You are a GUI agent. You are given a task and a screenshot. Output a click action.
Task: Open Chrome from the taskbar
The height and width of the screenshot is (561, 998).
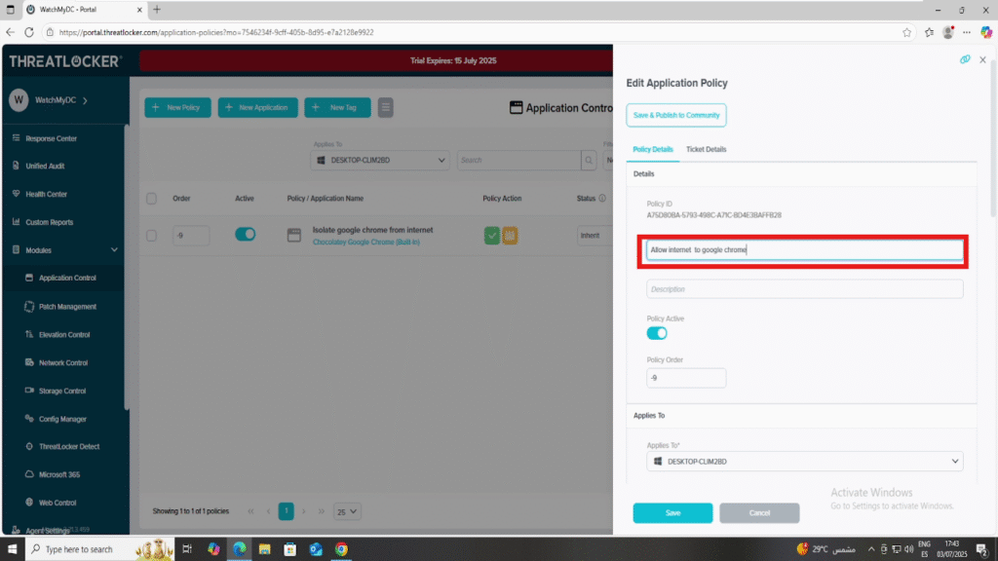342,549
